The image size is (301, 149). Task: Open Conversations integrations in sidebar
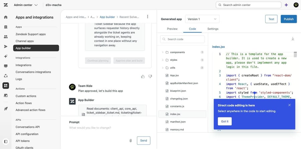pos(33,72)
